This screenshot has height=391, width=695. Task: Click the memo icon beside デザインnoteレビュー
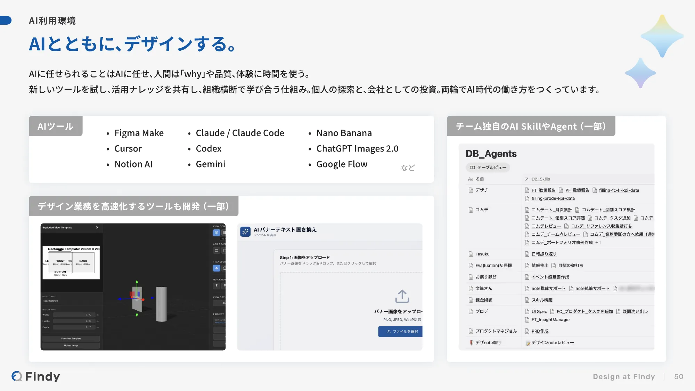(528, 343)
